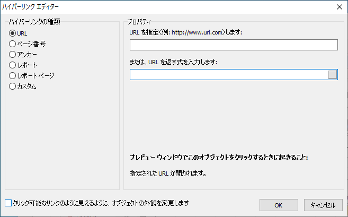Click the プロパティ group label
348x217 pixels.
tap(139, 22)
